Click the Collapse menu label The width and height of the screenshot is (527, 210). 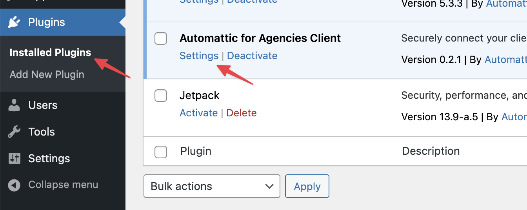63,185
